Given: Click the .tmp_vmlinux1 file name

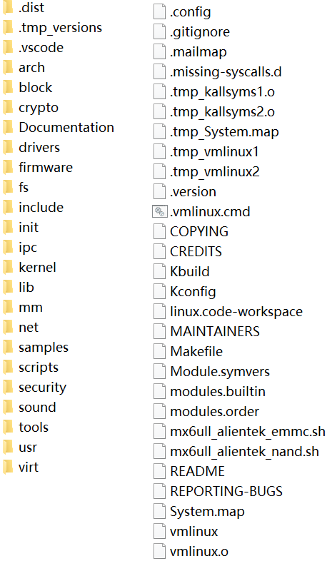Looking at the screenshot, I should 215,152.
